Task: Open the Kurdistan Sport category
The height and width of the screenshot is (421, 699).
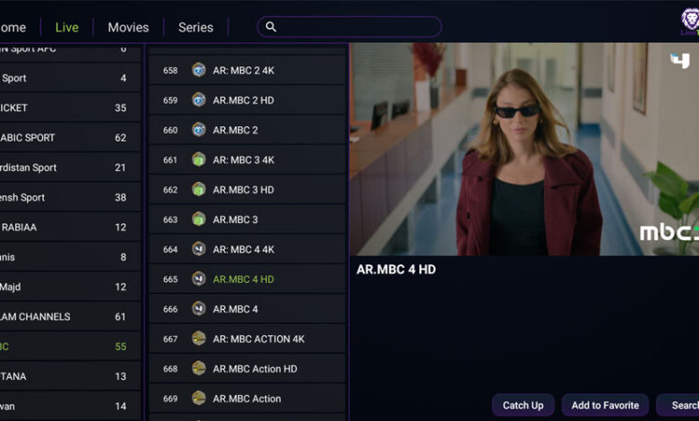Action: 71,168
